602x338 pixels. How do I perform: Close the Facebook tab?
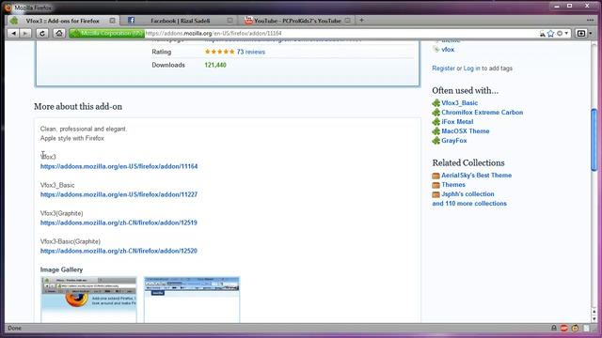tap(230, 21)
